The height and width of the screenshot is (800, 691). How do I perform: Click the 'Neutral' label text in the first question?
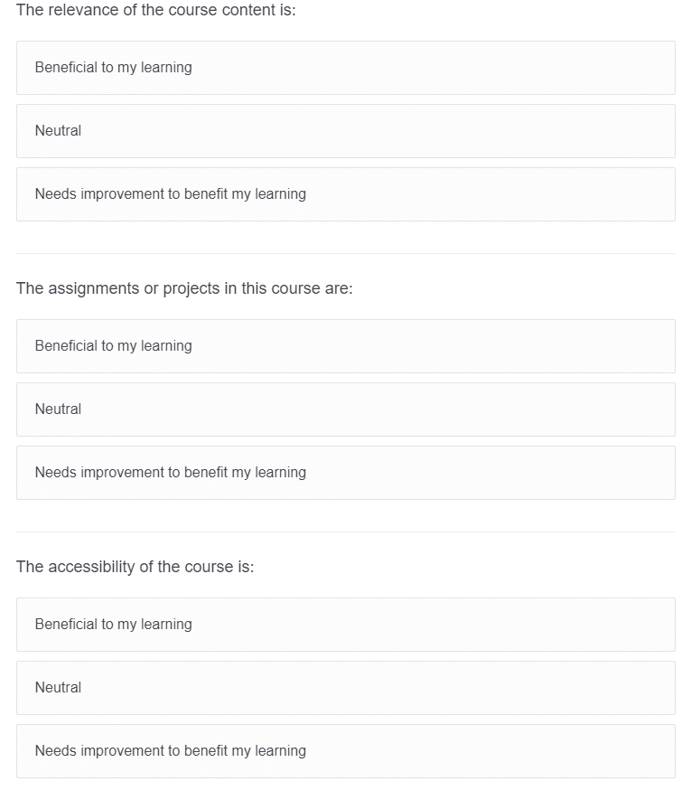pyautogui.click(x=58, y=130)
